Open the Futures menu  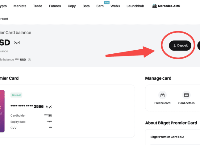55,6
